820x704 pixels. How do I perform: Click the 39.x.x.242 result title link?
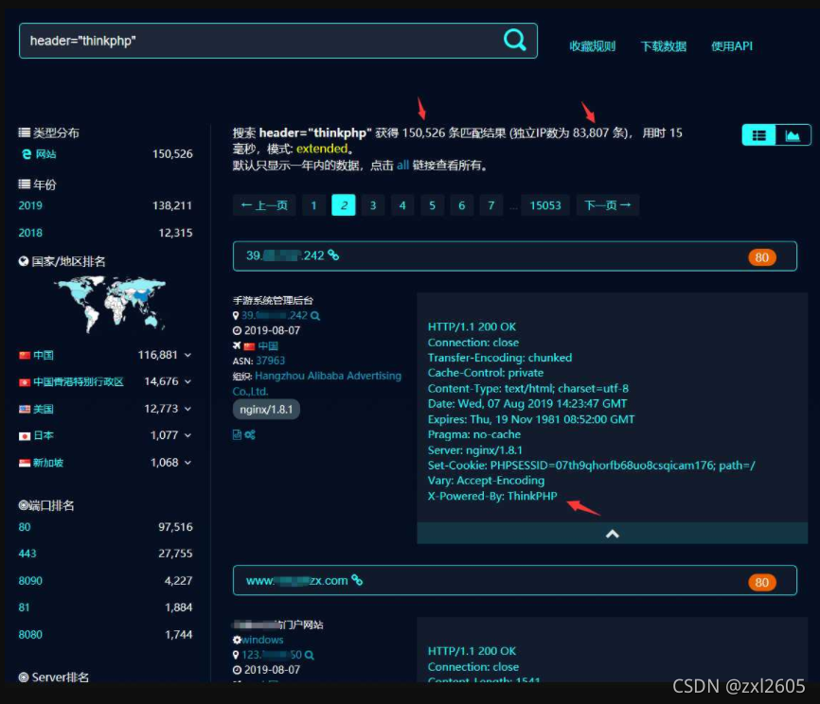tap(285, 255)
